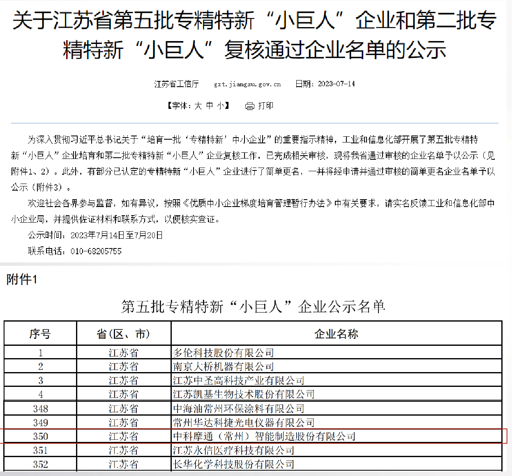Click the date 2023-07-14
The width and height of the screenshot is (512, 476).
point(336,84)
